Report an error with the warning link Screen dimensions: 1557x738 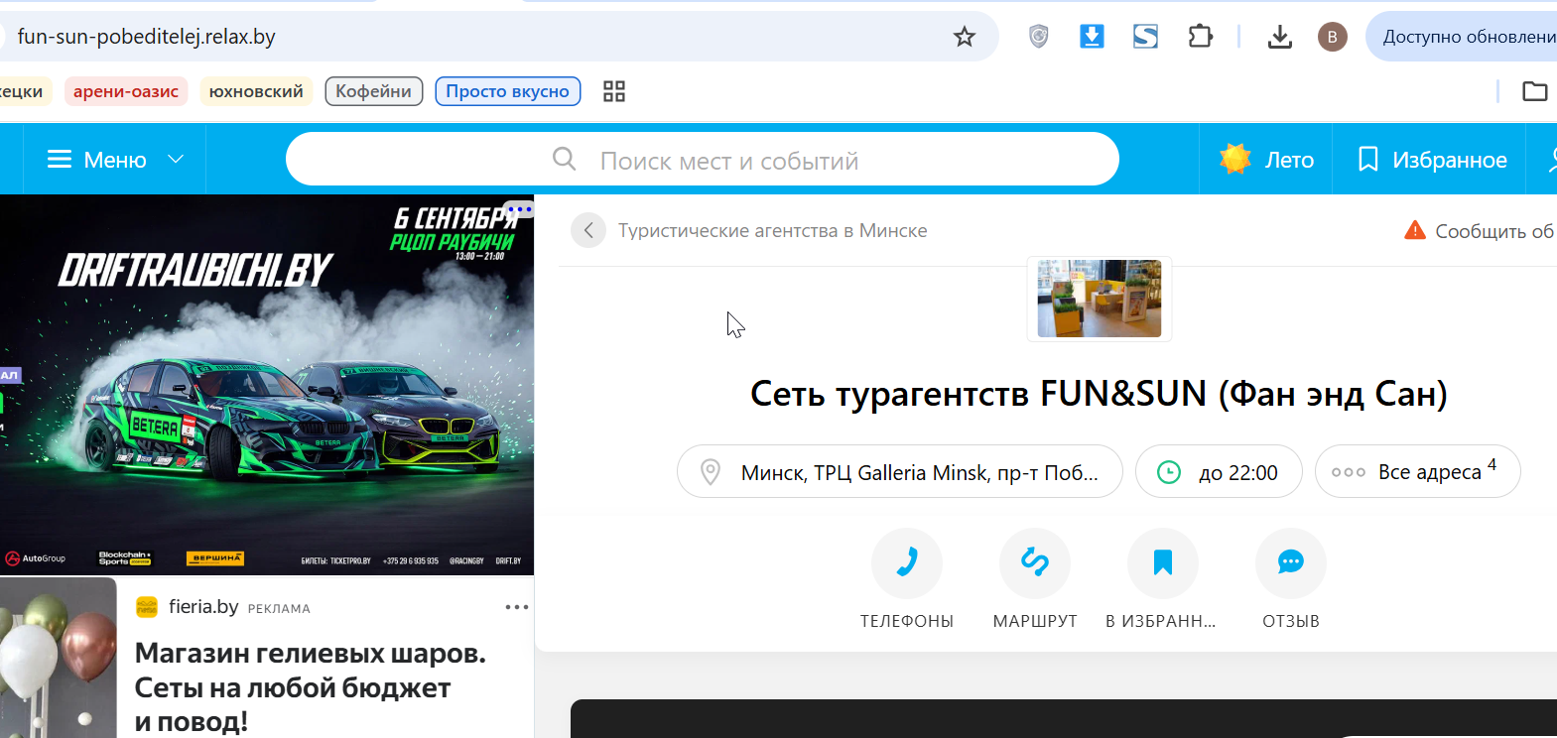coord(1480,230)
